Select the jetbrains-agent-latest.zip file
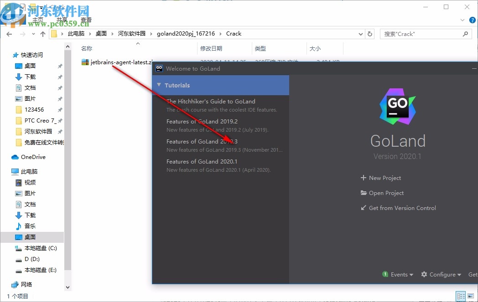Screen dimensions: 478x302 click(x=116, y=62)
